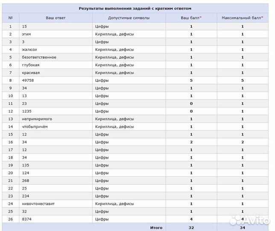The width and height of the screenshot is (275, 231).
Task: Click the zero score for task 12
Action: coord(191,111)
